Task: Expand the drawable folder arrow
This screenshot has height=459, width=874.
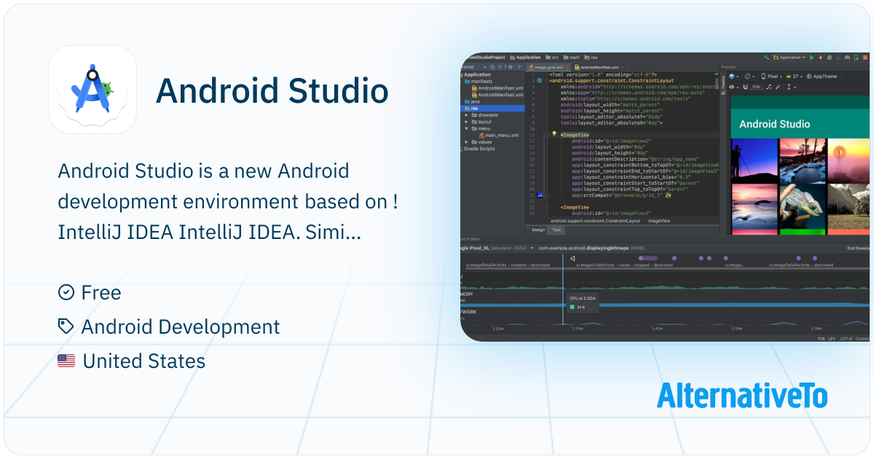Action: click(466, 115)
